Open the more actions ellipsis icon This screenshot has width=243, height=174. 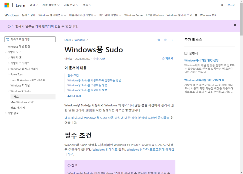click(x=172, y=40)
